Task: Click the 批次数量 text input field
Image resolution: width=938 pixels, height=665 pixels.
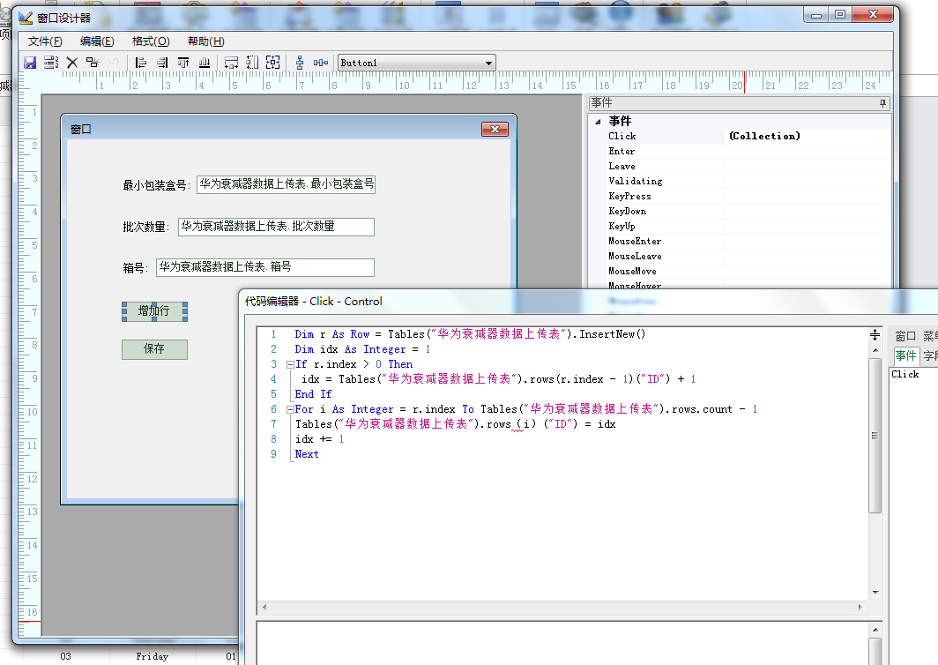Action: tap(276, 227)
